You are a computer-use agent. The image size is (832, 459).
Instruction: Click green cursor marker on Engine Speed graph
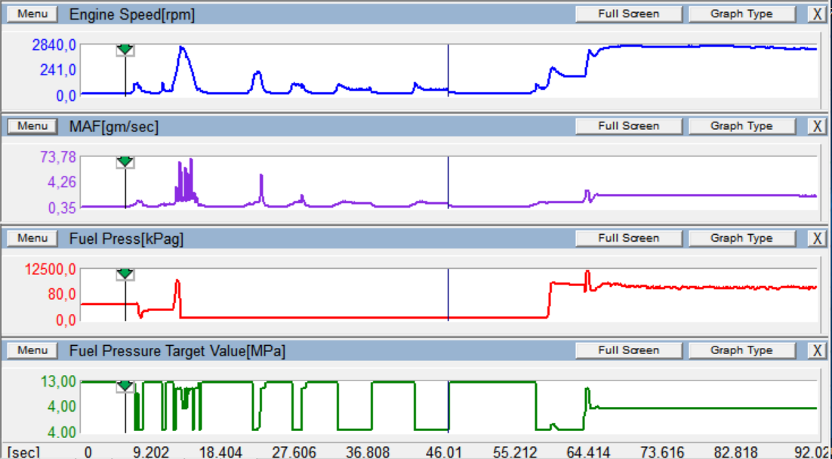tap(125, 50)
